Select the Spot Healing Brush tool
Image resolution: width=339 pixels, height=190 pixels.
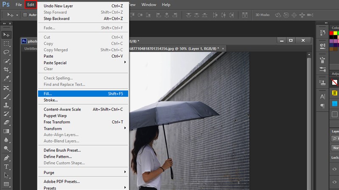coord(6,88)
